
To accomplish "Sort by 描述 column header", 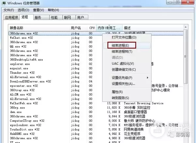I will (153, 28).
